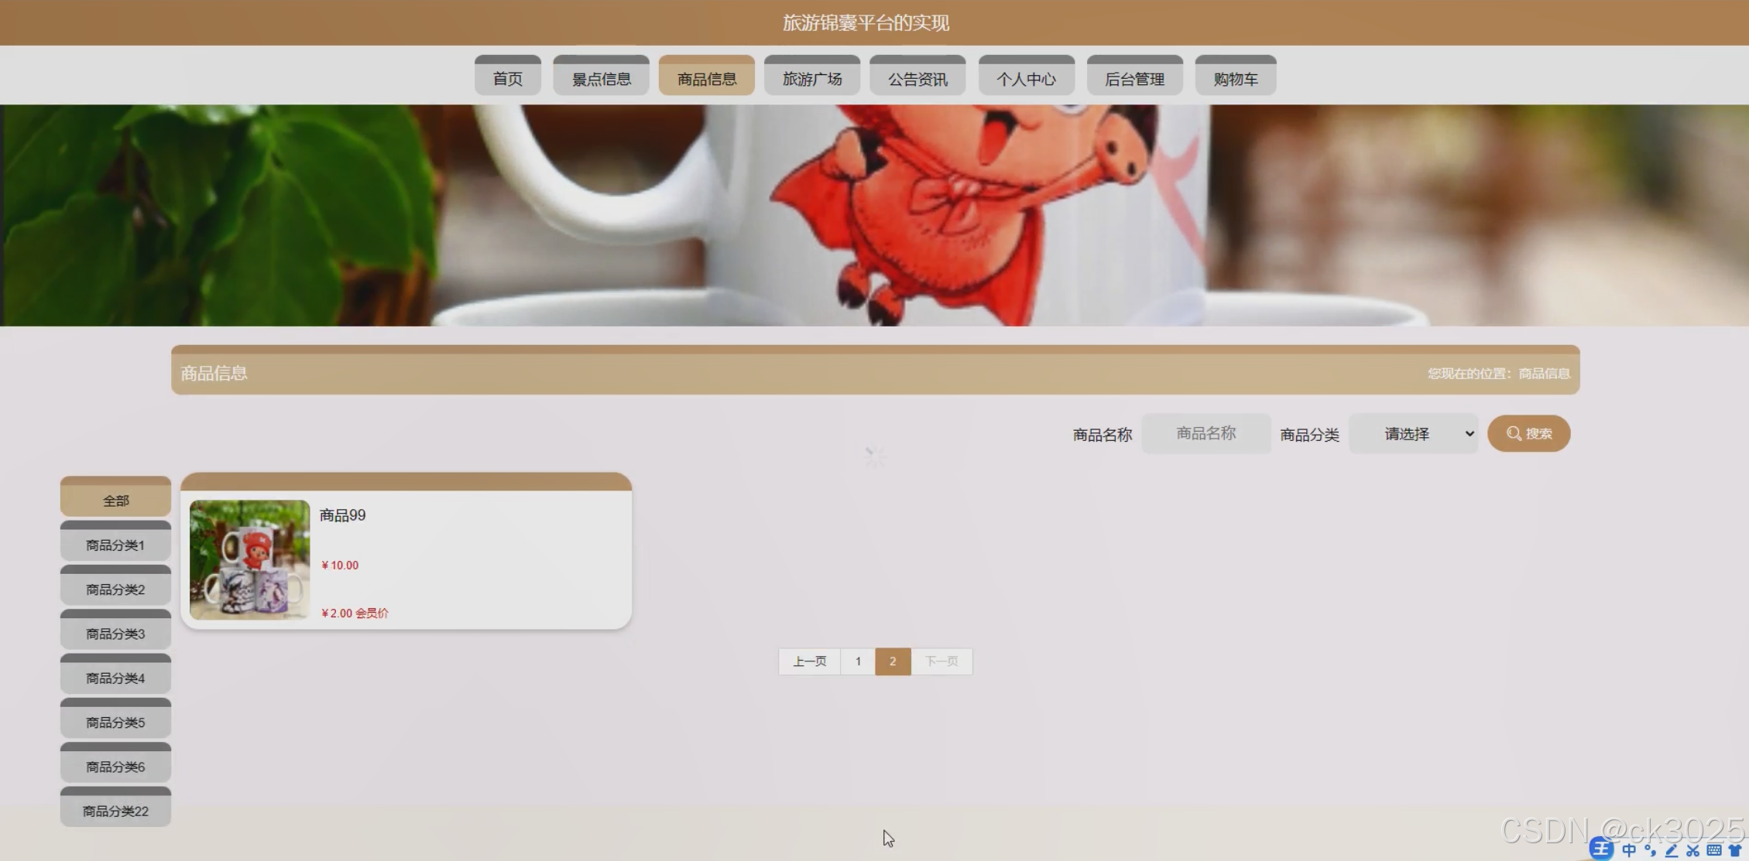Switch to the 景点信息 navigation tab
Screen dimensions: 1749x861
[601, 78]
